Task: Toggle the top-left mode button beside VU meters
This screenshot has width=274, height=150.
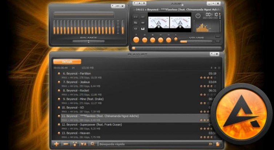Action: pos(136,16)
